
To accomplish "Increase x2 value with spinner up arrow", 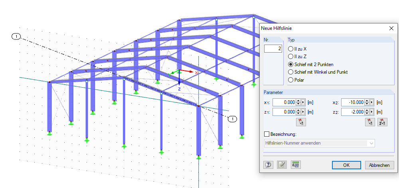I will pos(367,101).
